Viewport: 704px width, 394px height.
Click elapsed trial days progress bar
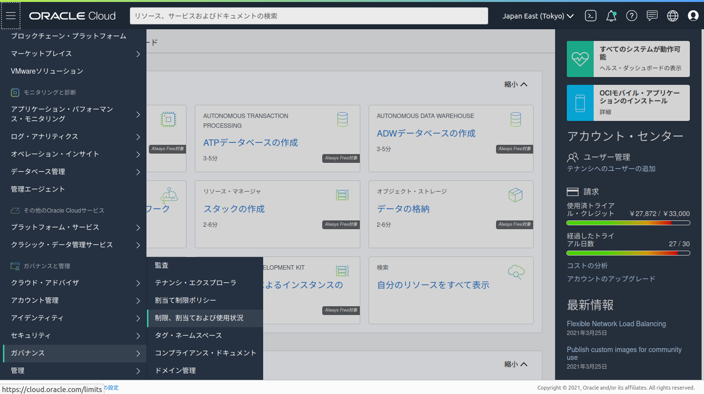[628, 253]
